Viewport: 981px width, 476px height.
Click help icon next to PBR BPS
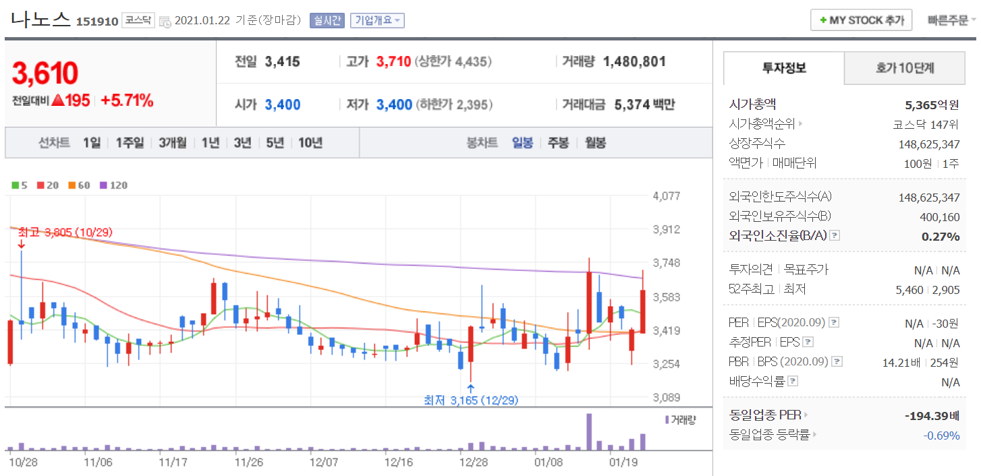pyautogui.click(x=837, y=361)
